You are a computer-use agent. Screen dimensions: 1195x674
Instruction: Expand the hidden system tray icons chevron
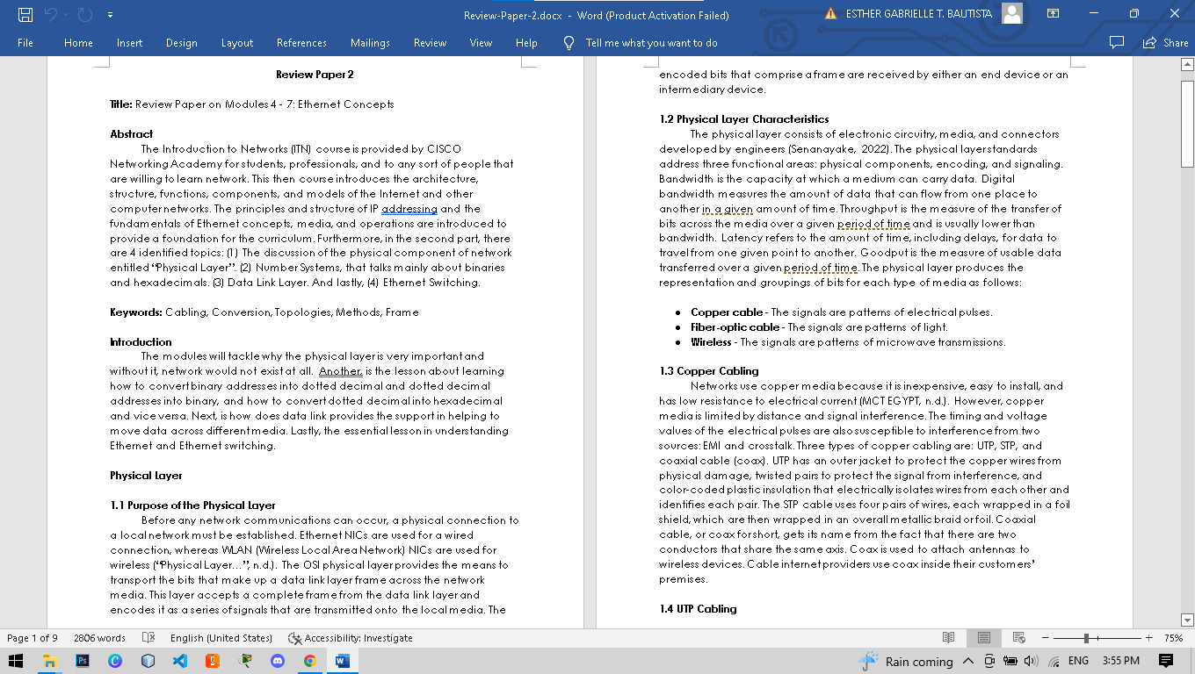pyautogui.click(x=968, y=661)
